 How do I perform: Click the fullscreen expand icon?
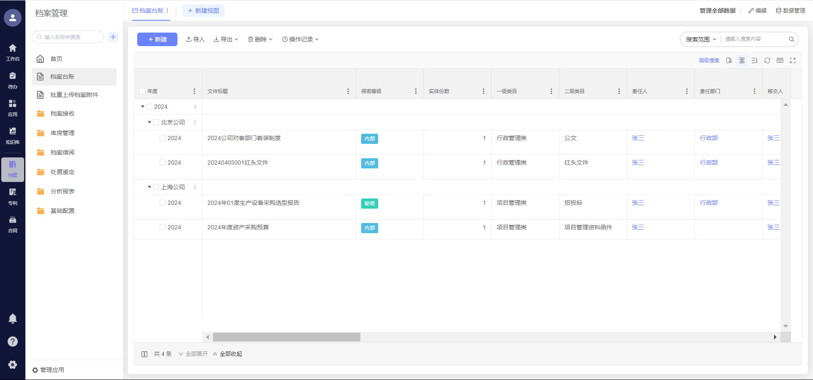793,61
